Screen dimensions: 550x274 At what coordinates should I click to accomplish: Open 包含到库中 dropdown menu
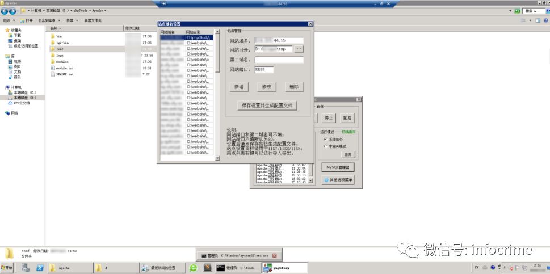(x=49, y=20)
